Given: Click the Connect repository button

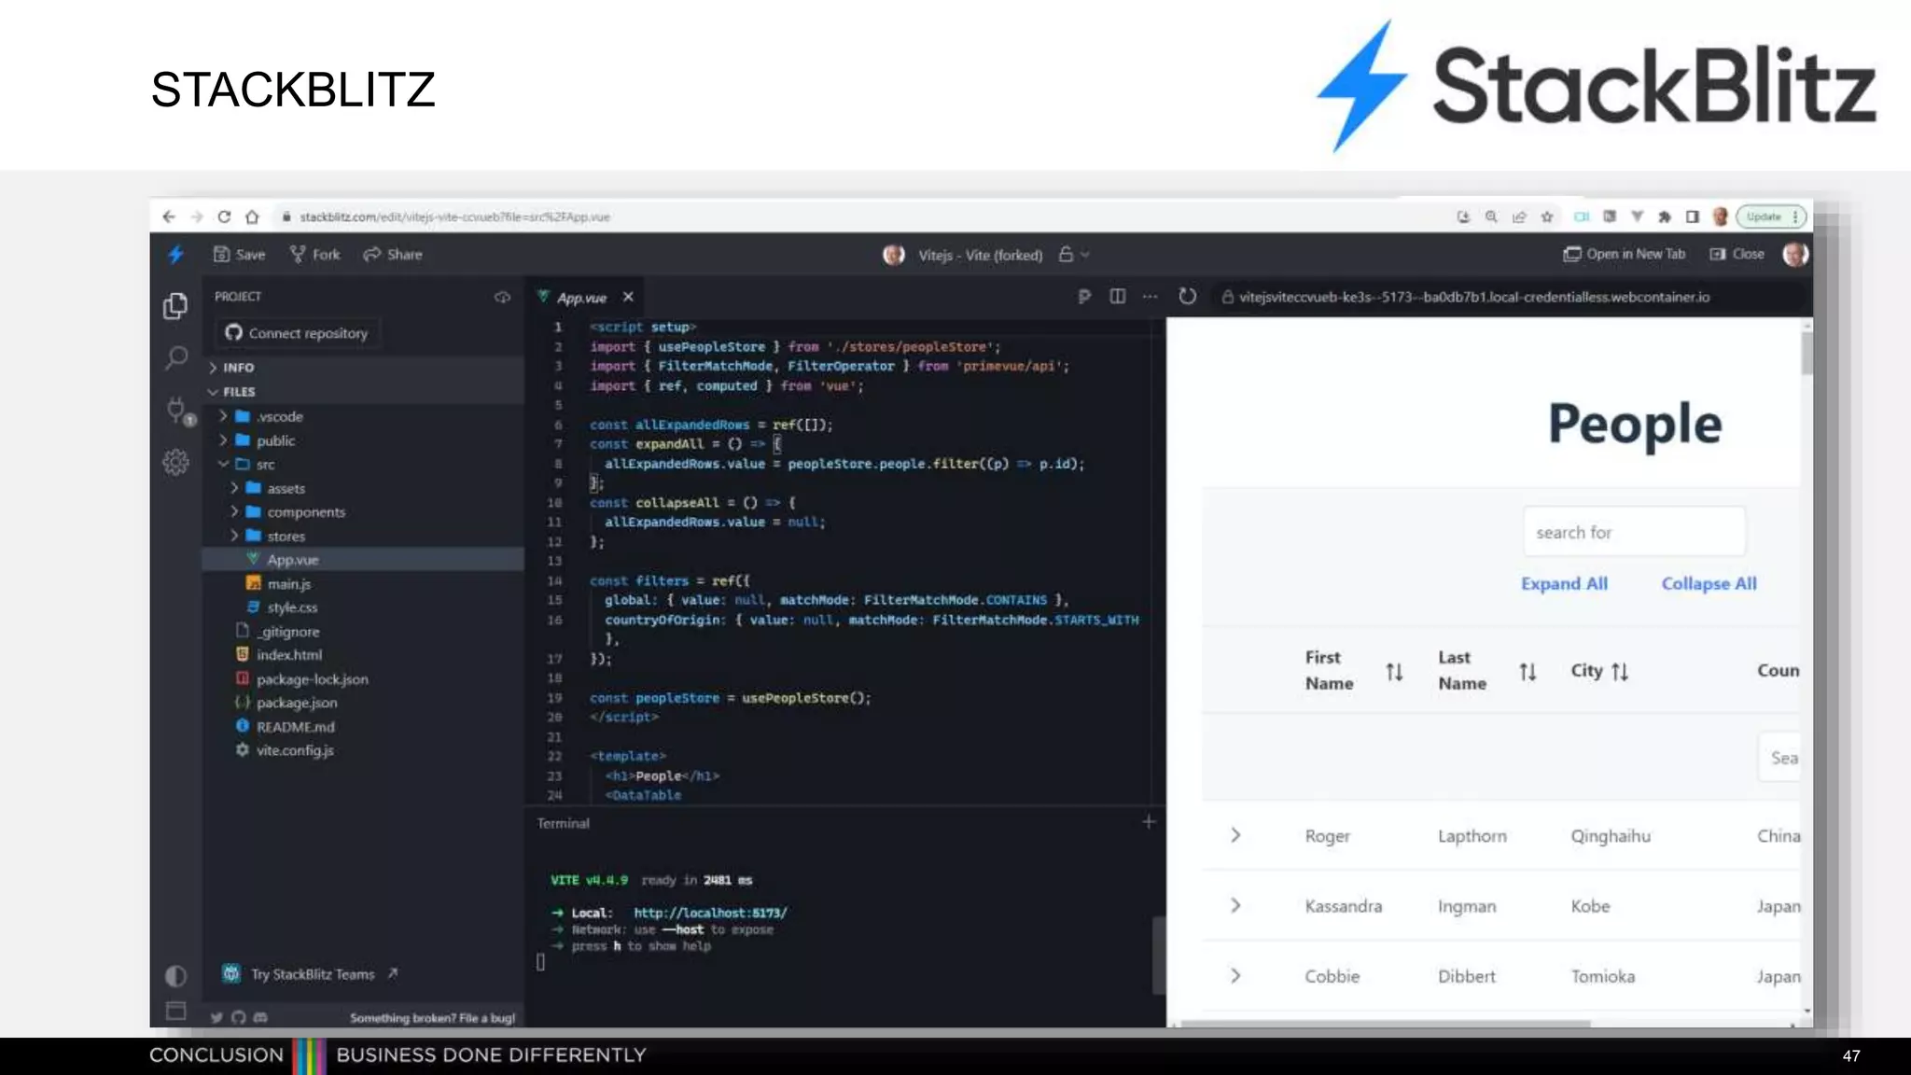Looking at the screenshot, I should tap(298, 333).
